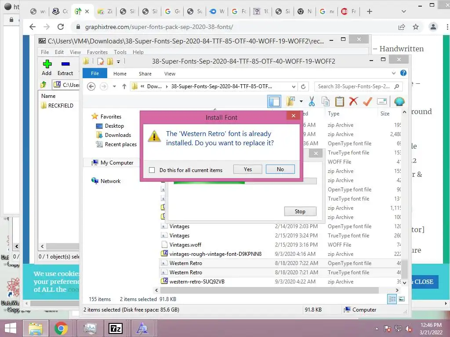Click the Classic Shell shell icon
Screen dimensions: 450x337
[399, 101]
